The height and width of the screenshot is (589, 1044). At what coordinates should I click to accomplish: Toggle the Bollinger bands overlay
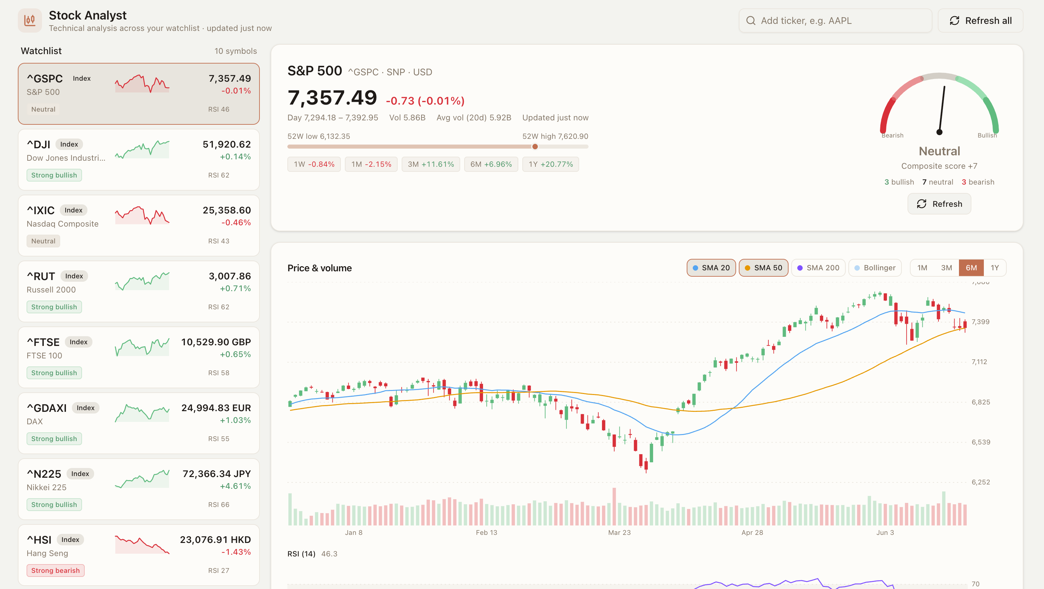click(x=875, y=268)
